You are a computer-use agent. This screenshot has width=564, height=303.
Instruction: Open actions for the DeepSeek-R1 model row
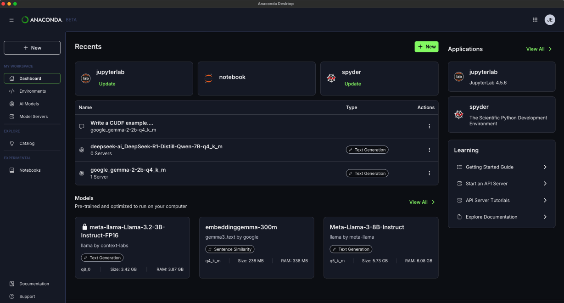click(429, 150)
